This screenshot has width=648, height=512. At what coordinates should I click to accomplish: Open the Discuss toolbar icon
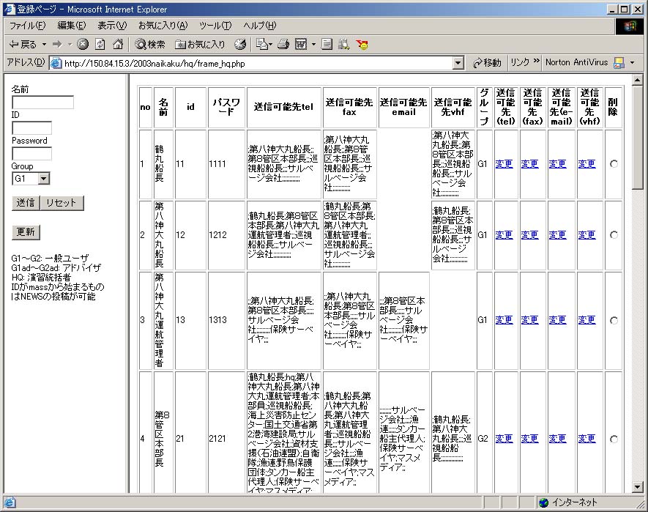point(327,44)
